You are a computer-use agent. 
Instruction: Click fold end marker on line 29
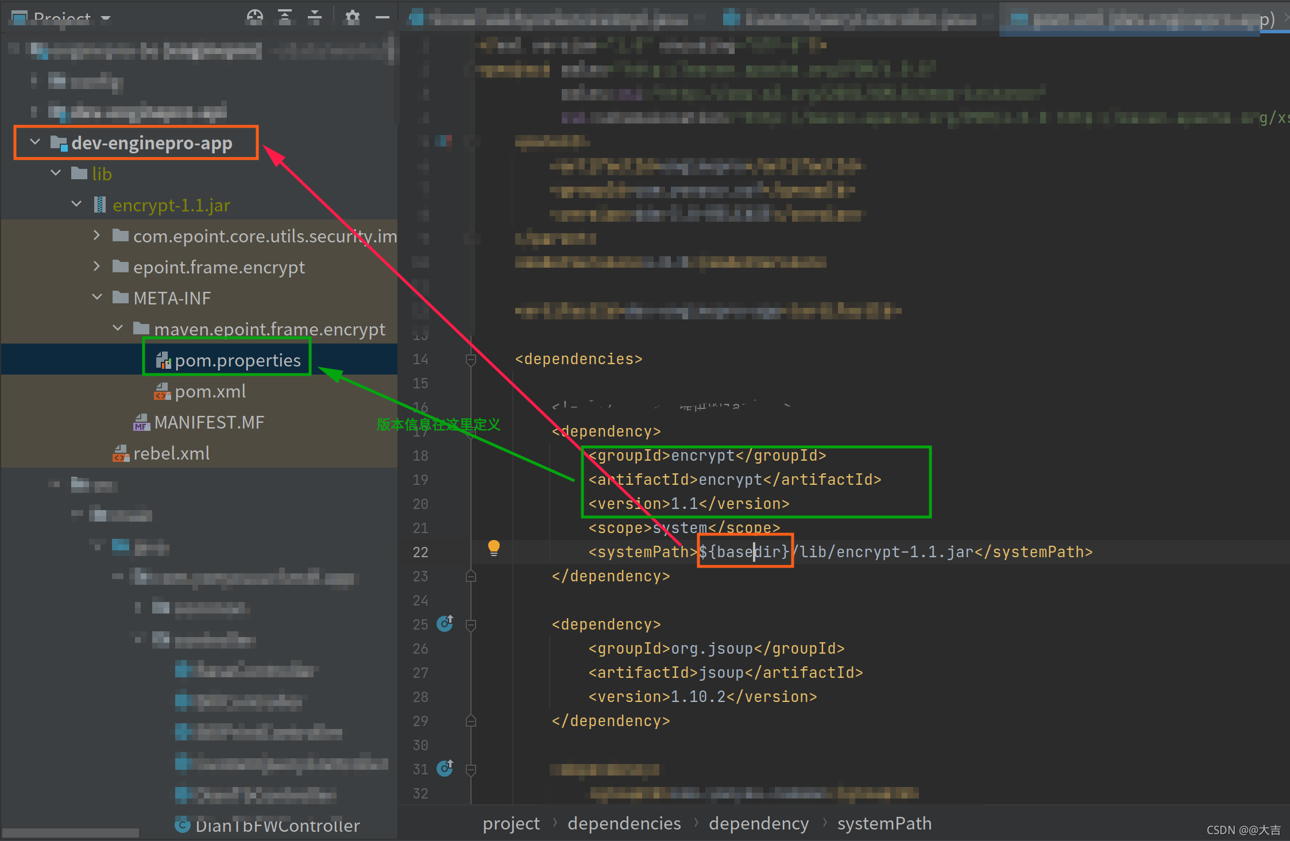(471, 720)
